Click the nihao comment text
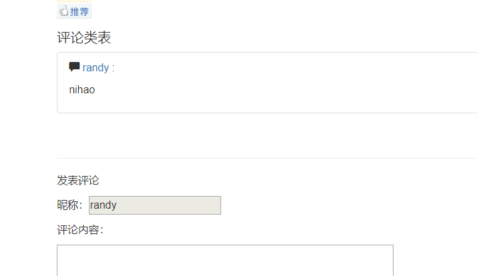This screenshot has height=276, width=477. click(x=82, y=89)
